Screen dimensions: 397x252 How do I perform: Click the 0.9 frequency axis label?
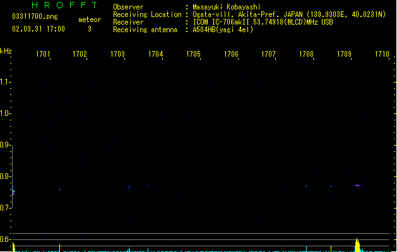coord(5,145)
